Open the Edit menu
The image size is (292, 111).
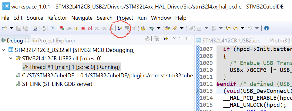tap(18, 18)
